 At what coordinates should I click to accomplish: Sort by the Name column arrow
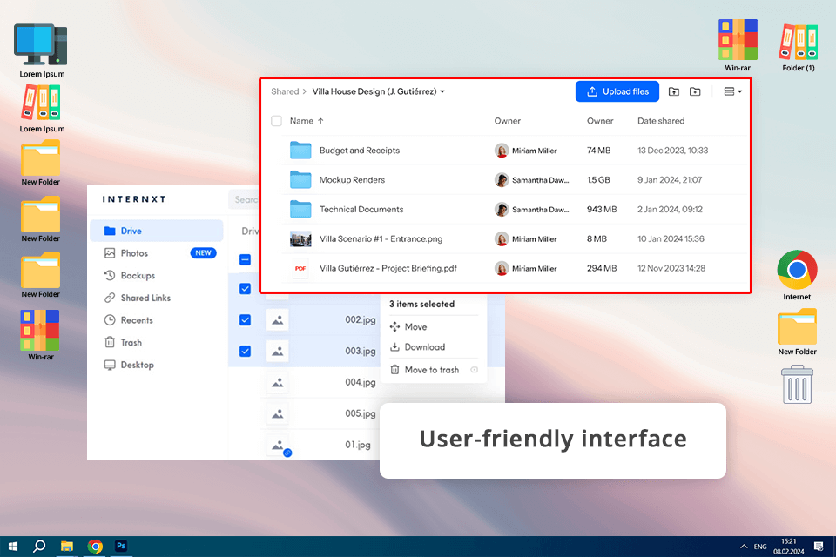click(x=320, y=121)
